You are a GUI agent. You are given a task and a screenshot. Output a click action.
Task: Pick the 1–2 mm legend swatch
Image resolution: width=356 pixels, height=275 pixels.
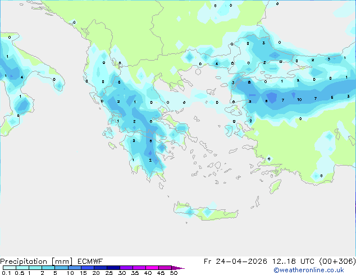coord(35,268)
